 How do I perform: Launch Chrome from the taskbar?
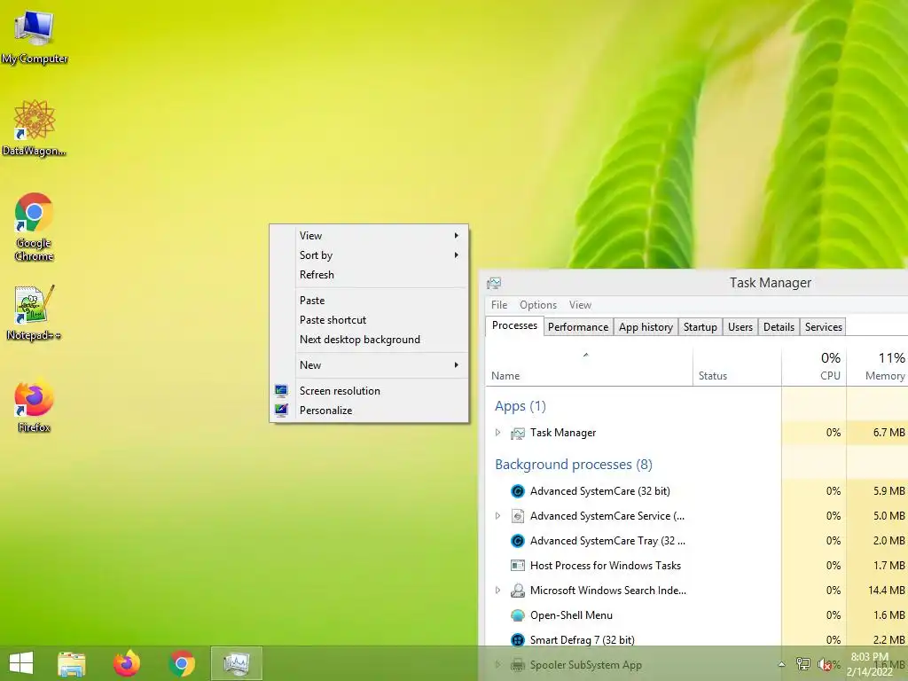click(182, 663)
